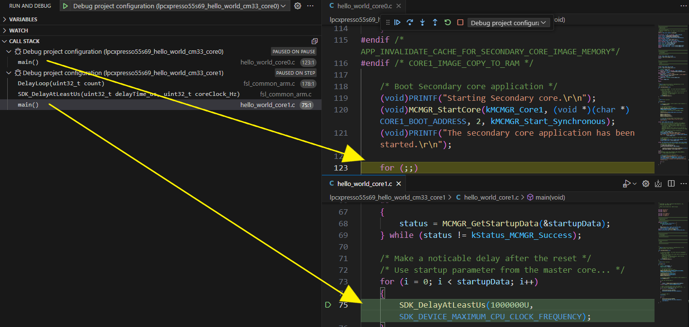Stop debugging with the red stop icon
This screenshot has height=327, width=689.
pyautogui.click(x=460, y=22)
